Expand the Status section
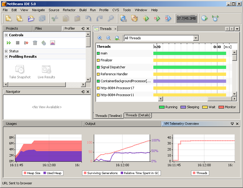Viewport: 243px width, 188px height. pos(6,51)
